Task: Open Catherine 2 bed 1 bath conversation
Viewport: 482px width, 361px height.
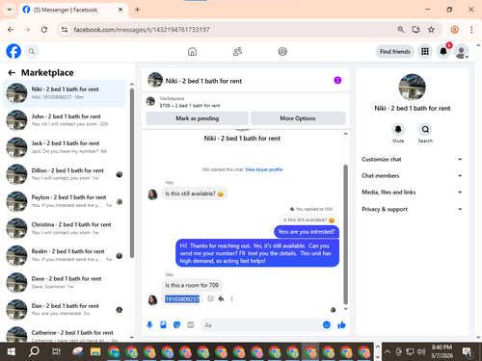Action: coord(65,334)
